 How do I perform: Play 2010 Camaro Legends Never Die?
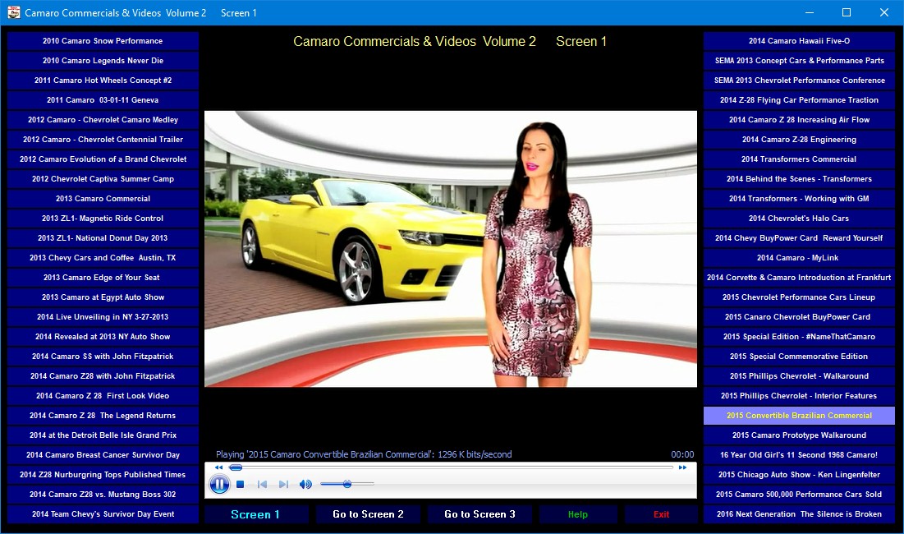tap(103, 61)
